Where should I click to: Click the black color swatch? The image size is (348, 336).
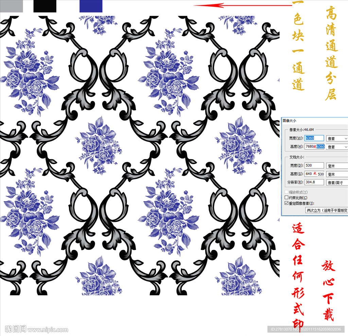(45, 6)
